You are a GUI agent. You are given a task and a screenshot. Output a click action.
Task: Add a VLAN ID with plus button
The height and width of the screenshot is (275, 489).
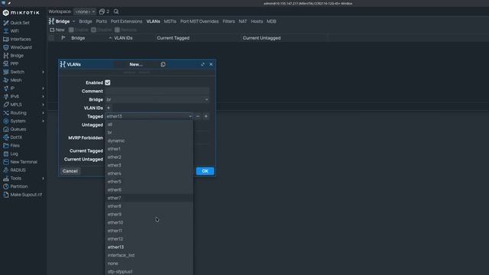click(x=108, y=108)
